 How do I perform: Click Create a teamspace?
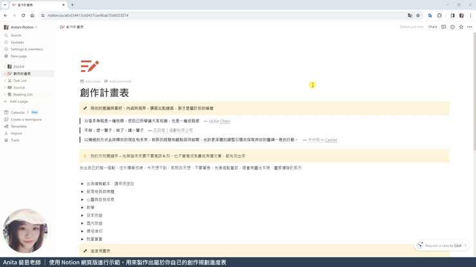26,119
